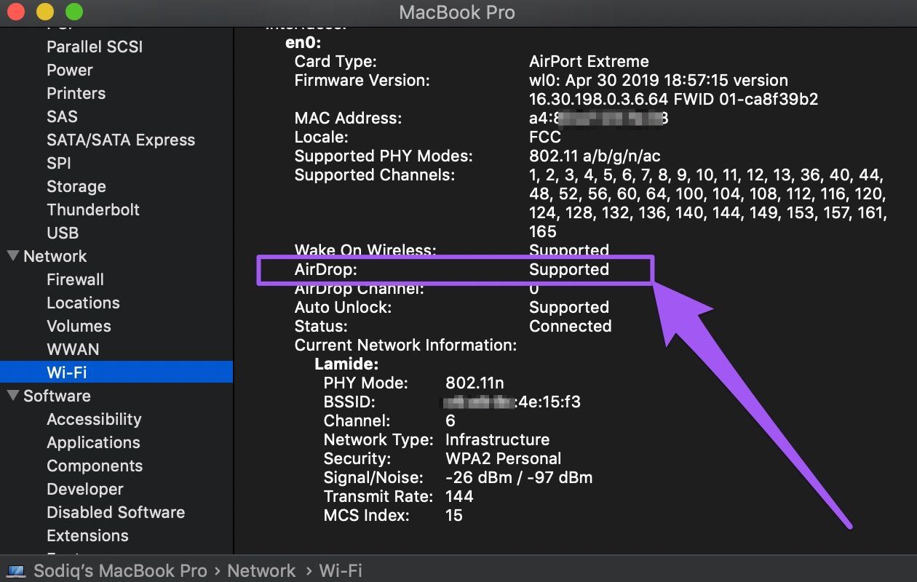Viewport: 917px width, 582px height.
Task: Open the Storage entry
Action: tap(76, 186)
